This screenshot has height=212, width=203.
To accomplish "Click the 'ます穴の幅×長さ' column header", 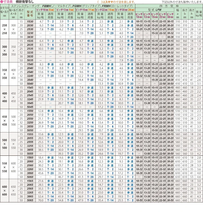I will pos(5,12).
